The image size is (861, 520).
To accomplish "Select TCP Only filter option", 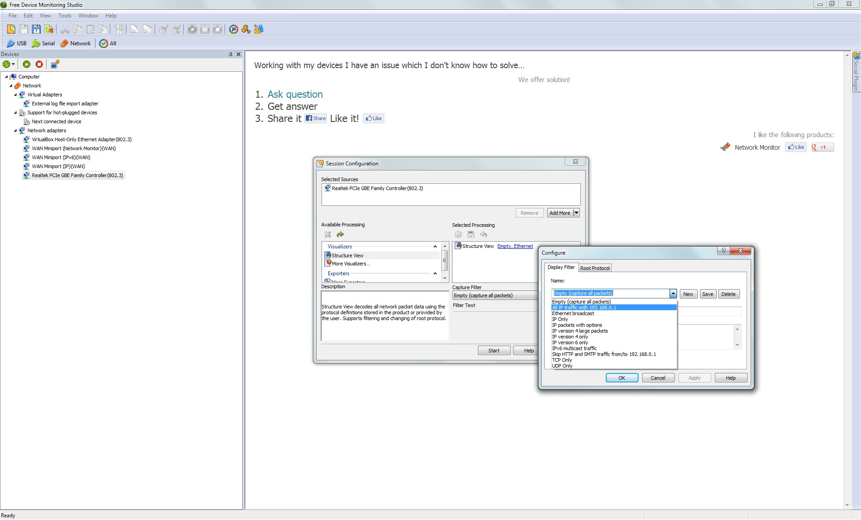I will pos(562,360).
